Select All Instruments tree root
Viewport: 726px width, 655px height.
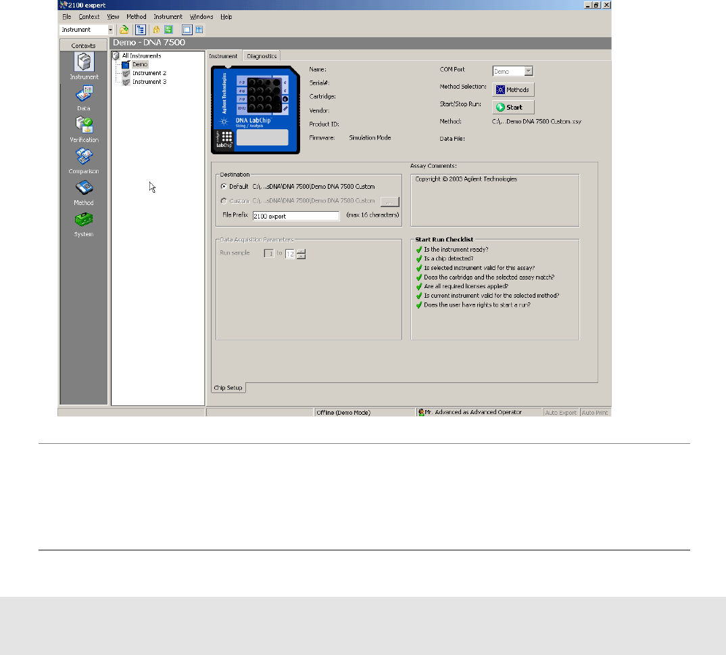[141, 55]
